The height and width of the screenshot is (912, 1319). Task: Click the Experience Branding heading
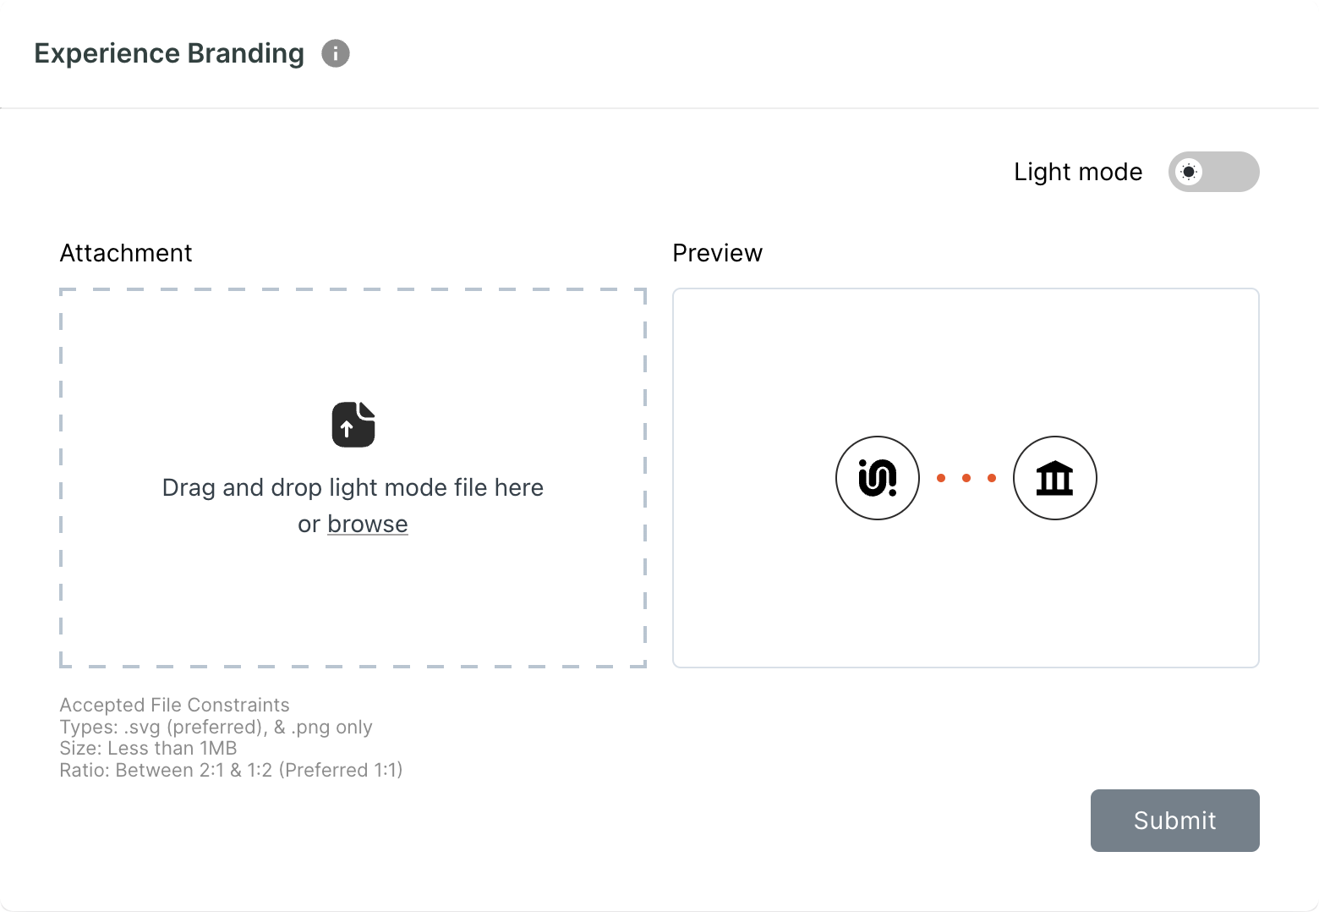(169, 53)
